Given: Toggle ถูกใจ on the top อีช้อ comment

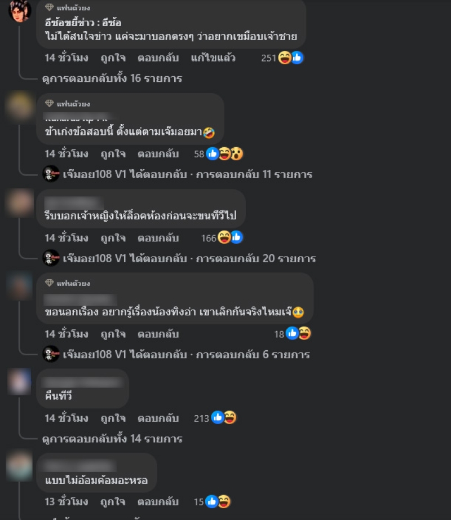Looking at the screenshot, I should 113,58.
